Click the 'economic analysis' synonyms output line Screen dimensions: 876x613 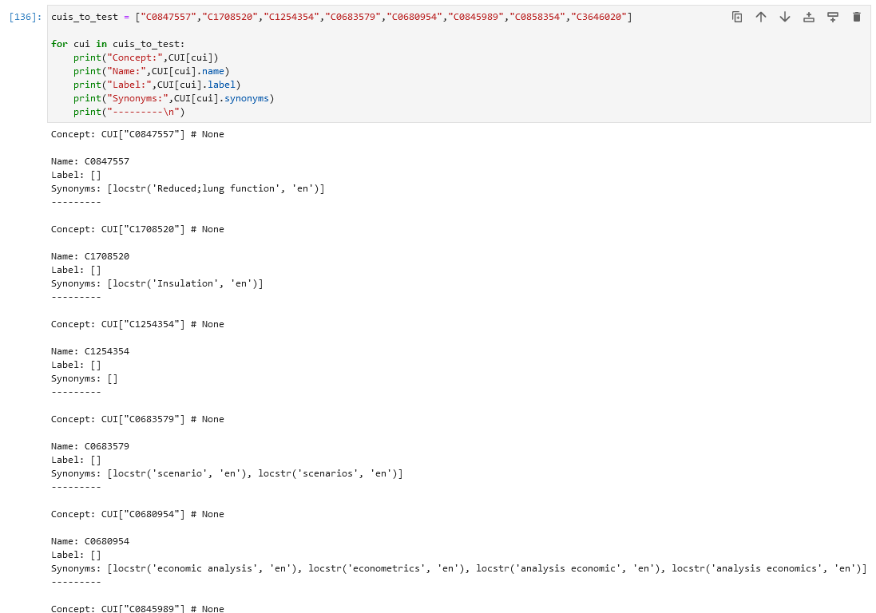pyautogui.click(x=458, y=568)
